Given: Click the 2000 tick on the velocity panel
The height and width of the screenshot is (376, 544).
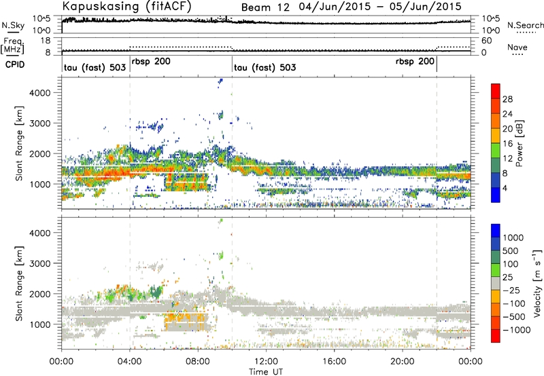Looking at the screenshot, I should (39, 294).
